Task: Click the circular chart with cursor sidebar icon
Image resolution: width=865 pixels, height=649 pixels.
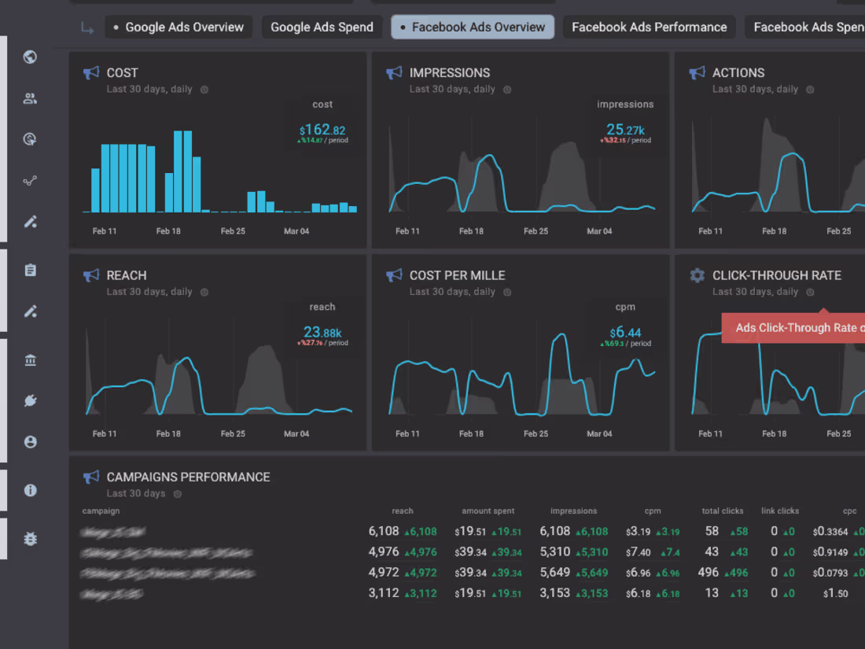Action: tap(31, 139)
